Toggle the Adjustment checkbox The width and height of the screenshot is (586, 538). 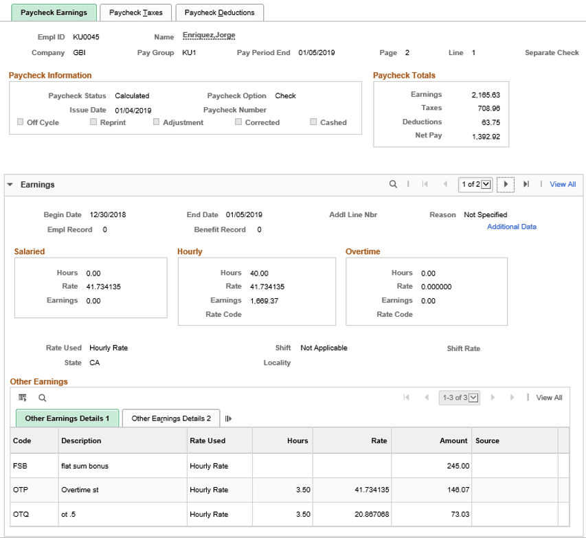(x=156, y=122)
